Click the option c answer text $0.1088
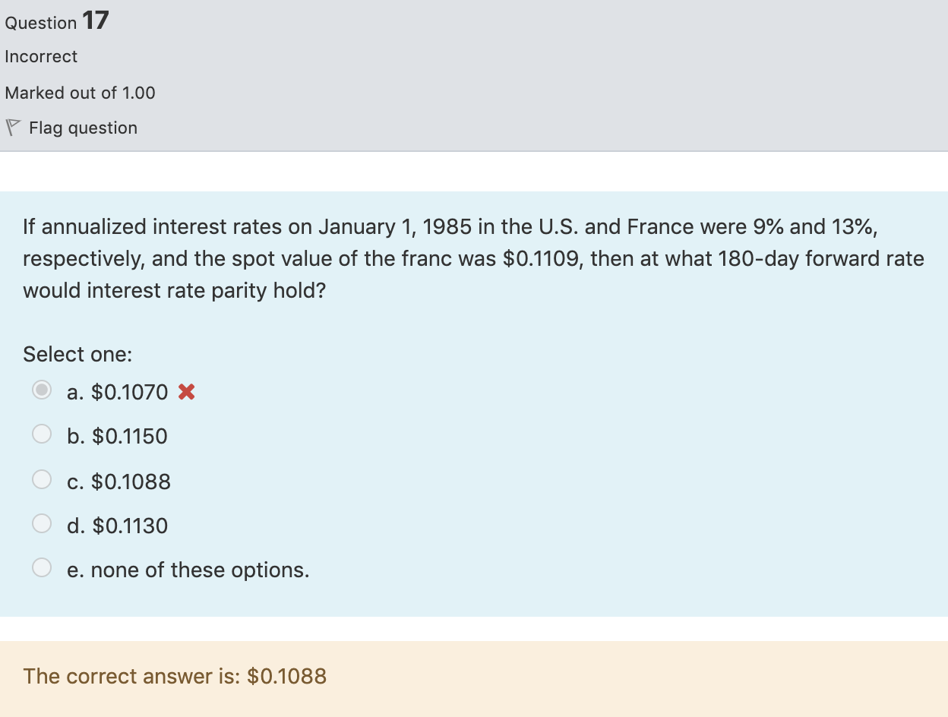948x717 pixels. pyautogui.click(x=119, y=481)
